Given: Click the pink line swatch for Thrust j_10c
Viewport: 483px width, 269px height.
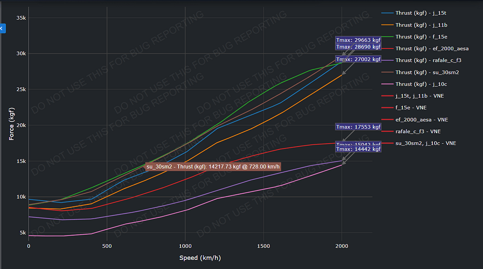Looking at the screenshot, I should [x=387, y=84].
